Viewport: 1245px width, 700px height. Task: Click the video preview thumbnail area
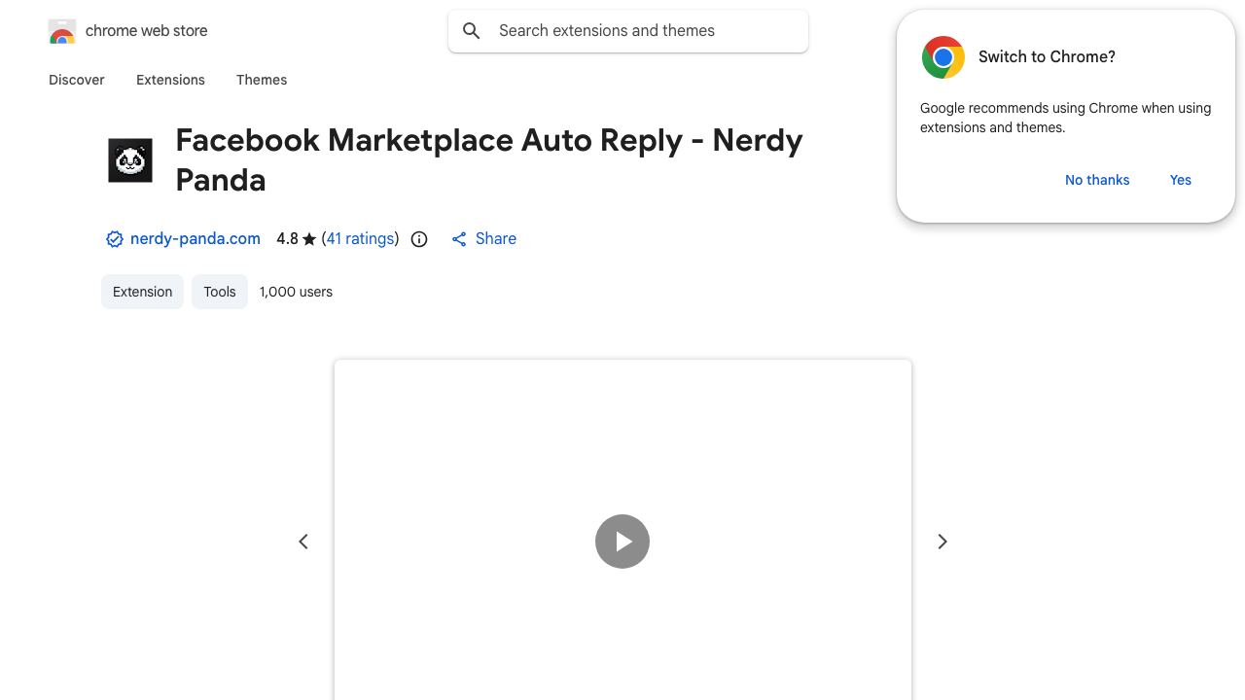pos(622,531)
